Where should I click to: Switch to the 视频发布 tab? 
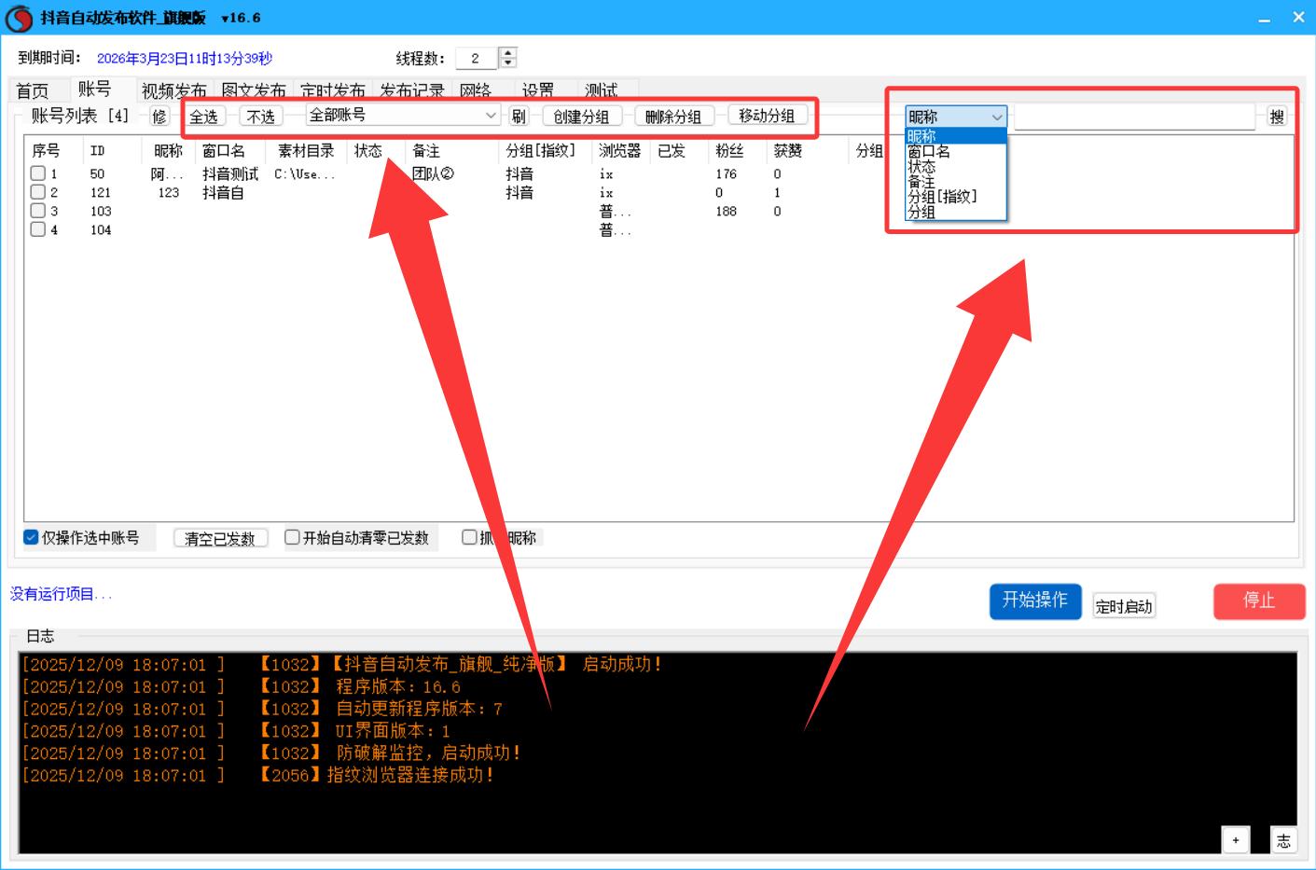click(173, 90)
